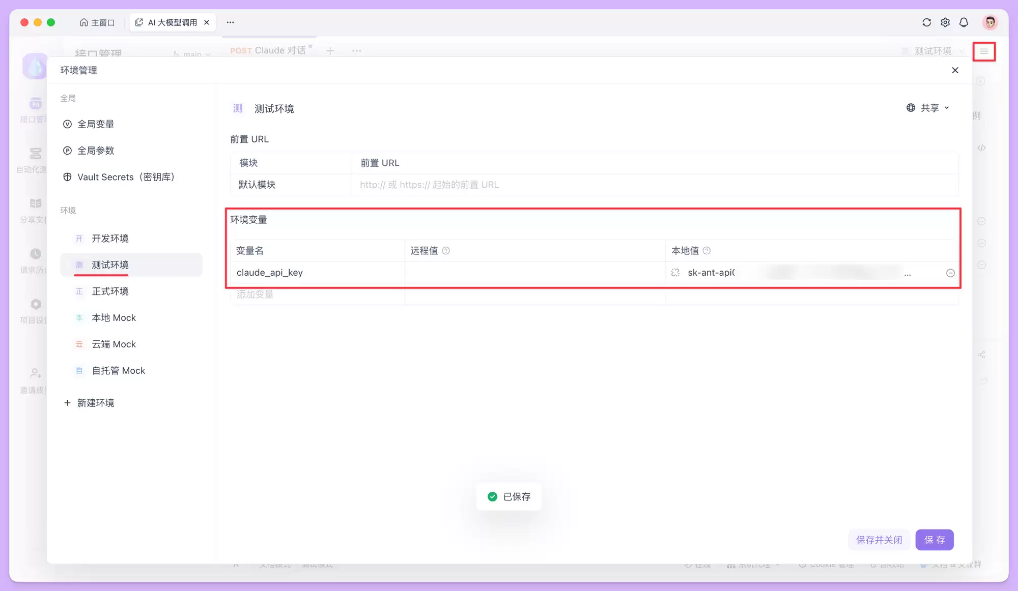
Task: Click the 测试环境 name header
Action: coord(274,108)
